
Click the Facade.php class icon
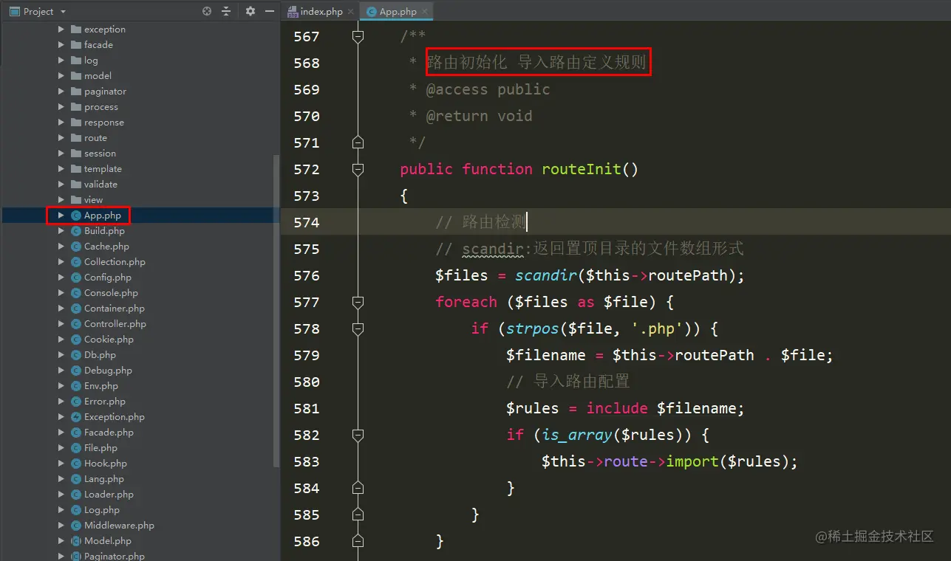76,433
